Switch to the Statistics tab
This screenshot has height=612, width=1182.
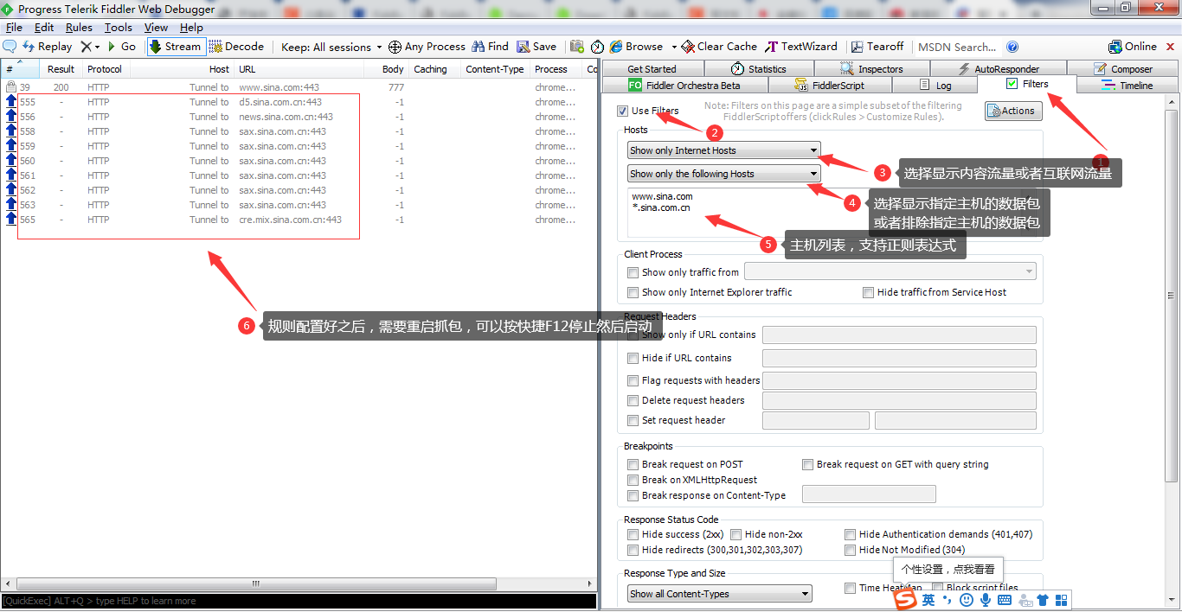click(759, 69)
